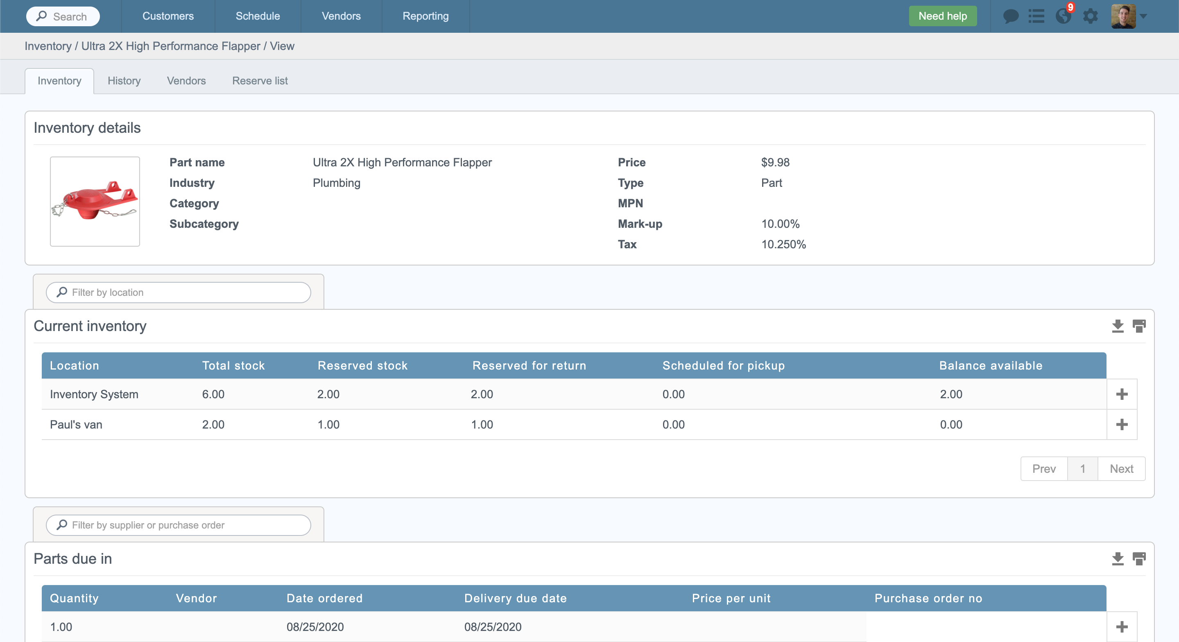Print the Current inventory table

click(x=1139, y=326)
